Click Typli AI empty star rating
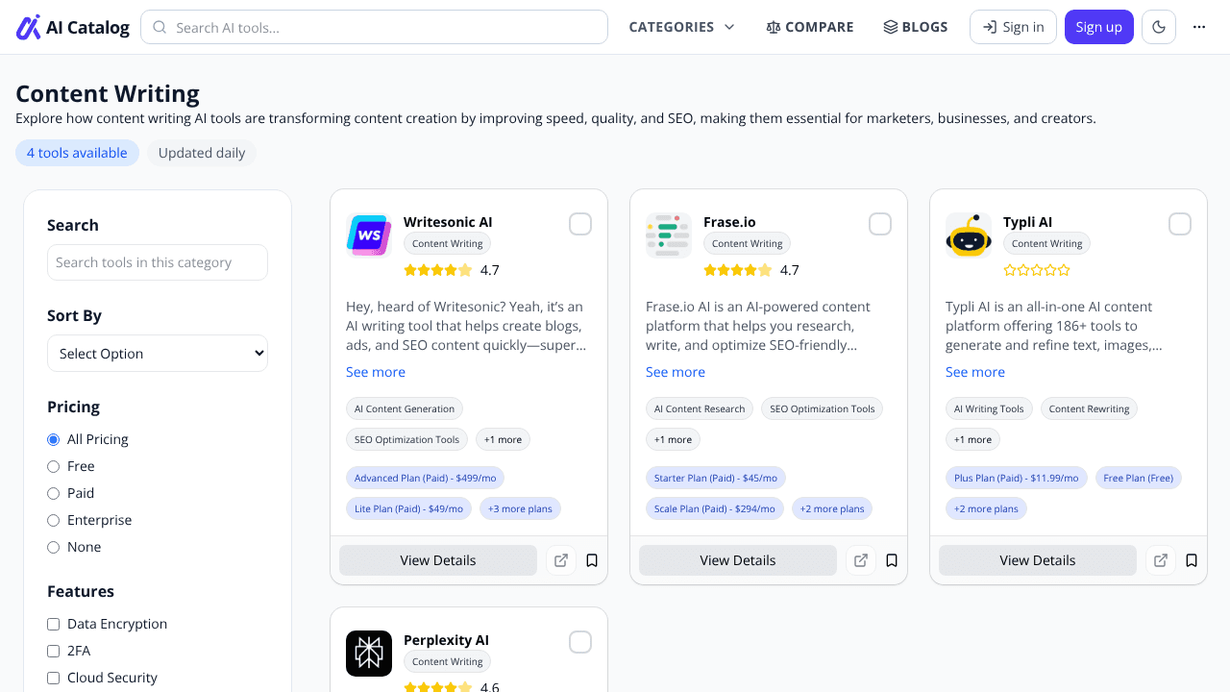The width and height of the screenshot is (1230, 692). tap(1037, 270)
